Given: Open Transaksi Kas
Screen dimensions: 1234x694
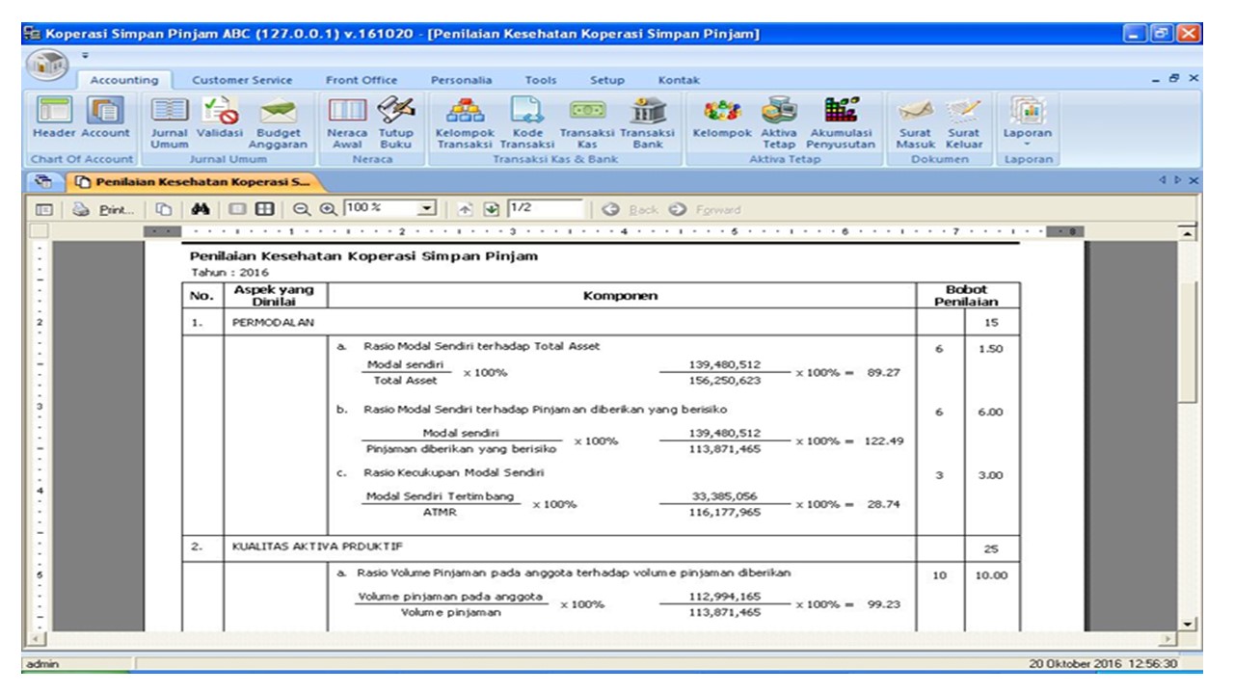Looking at the screenshot, I should [588, 121].
